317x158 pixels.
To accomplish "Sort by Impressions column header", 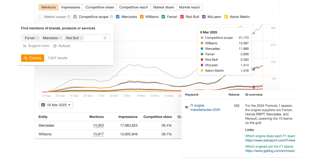I will (x=128, y=117).
